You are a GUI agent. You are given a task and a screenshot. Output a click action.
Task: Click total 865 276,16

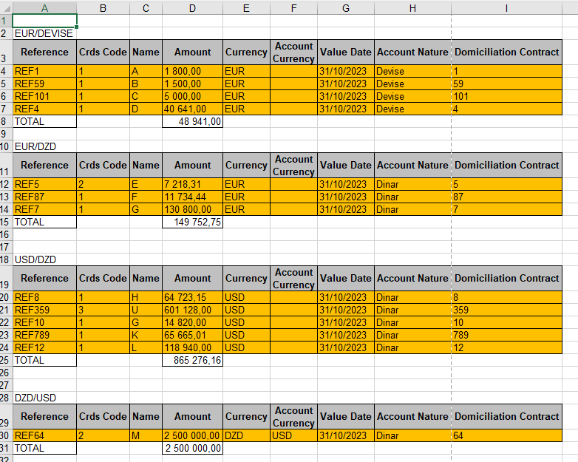click(x=192, y=360)
